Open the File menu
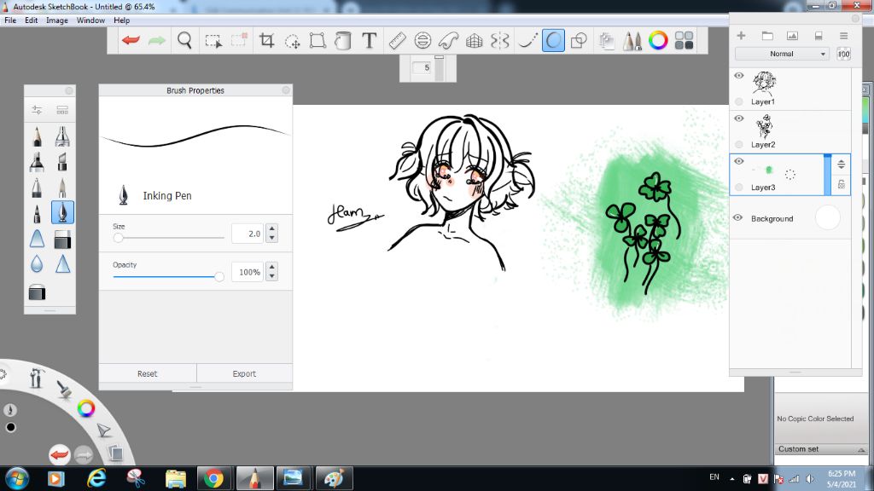874x491 pixels. tap(10, 20)
